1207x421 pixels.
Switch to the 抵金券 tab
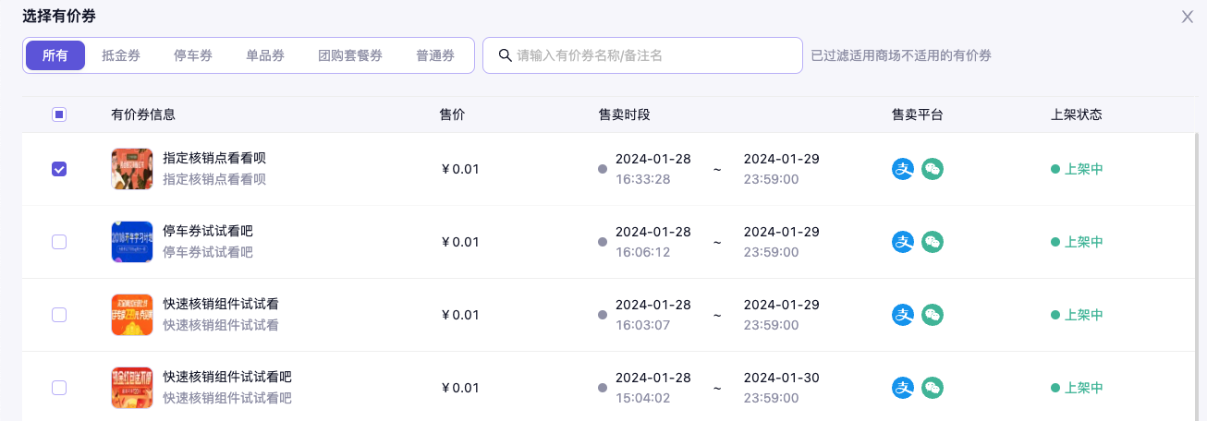121,55
